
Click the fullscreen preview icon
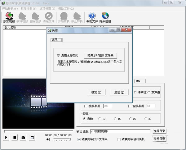point(32,137)
